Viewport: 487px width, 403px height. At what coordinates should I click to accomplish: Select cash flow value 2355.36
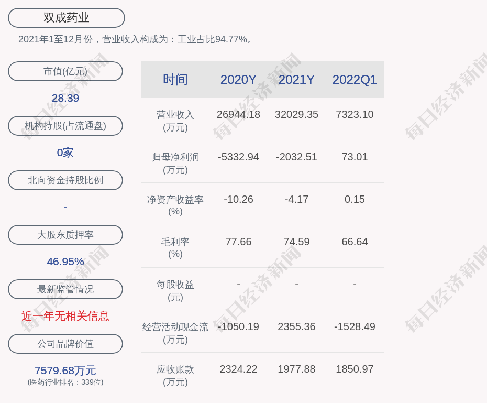296,326
